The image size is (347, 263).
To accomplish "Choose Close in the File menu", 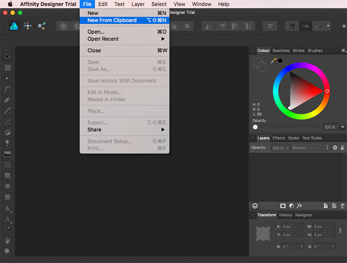I will 124,50.
